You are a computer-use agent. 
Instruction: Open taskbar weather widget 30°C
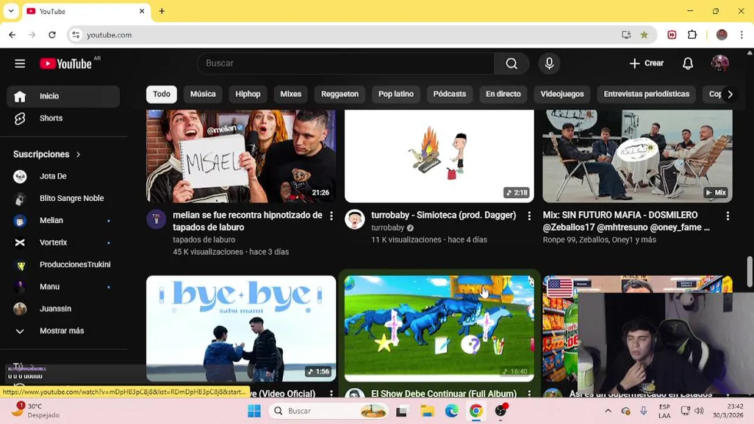pos(37,410)
